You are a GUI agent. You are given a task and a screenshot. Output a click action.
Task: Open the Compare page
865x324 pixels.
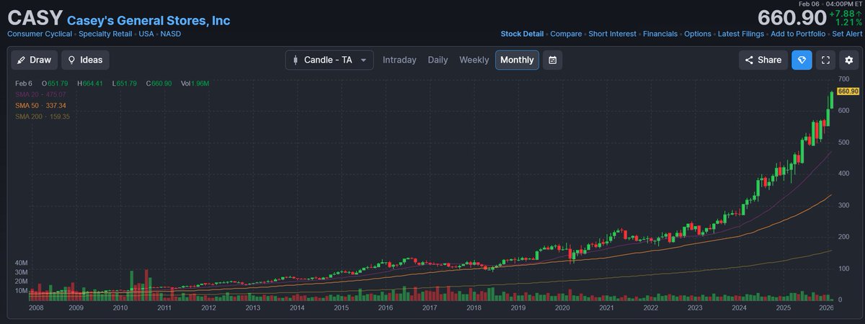(x=566, y=34)
